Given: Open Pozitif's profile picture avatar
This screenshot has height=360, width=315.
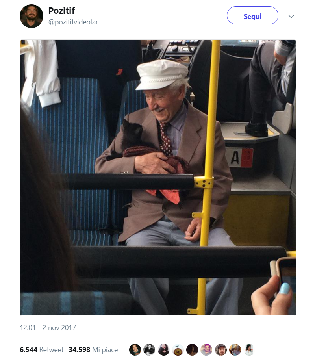Looking at the screenshot, I should [x=31, y=16].
